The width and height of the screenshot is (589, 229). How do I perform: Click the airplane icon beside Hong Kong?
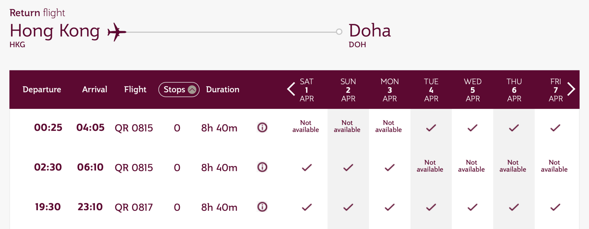pos(117,32)
